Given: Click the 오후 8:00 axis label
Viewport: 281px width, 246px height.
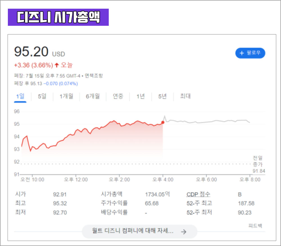Looking at the screenshot, I should (x=250, y=180).
